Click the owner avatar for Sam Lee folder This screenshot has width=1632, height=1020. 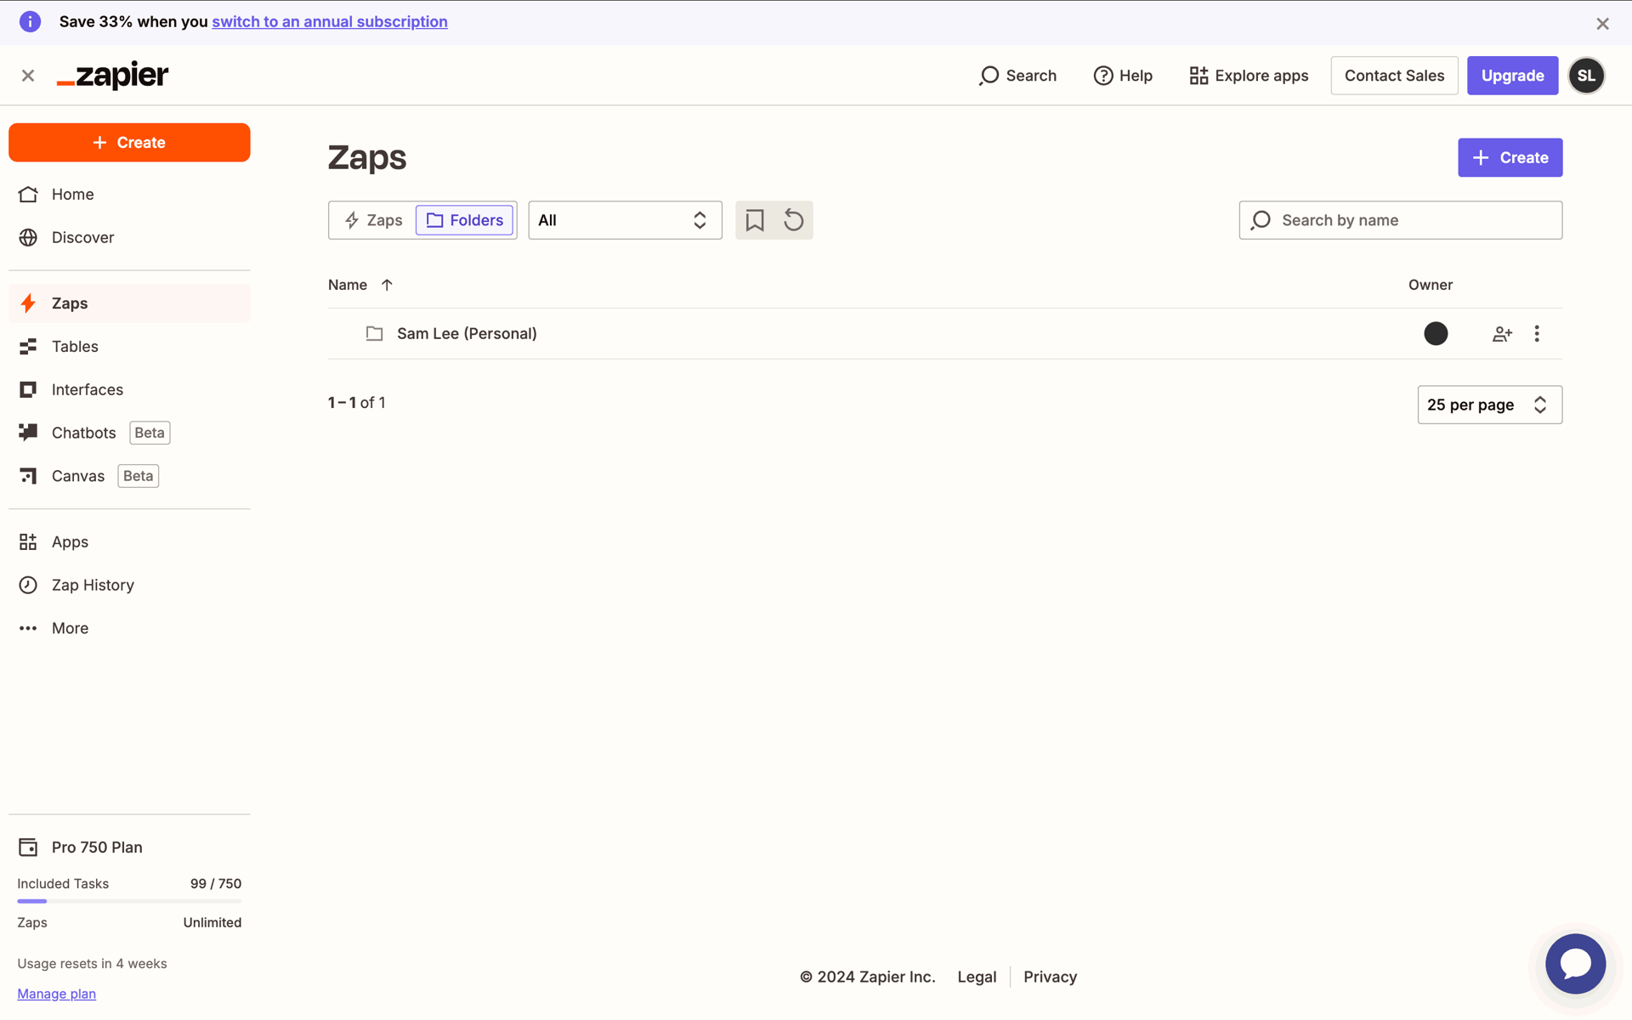tap(1436, 334)
